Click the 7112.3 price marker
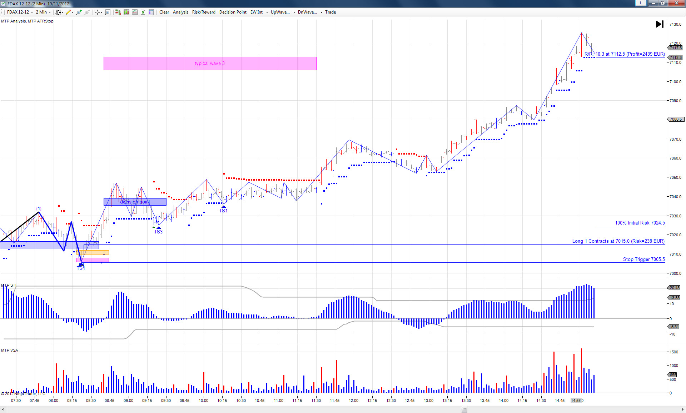The height and width of the screenshot is (413, 686). pos(676,57)
